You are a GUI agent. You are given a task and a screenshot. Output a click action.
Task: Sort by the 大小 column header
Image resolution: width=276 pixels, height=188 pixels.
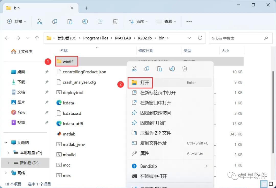(x=225, y=51)
